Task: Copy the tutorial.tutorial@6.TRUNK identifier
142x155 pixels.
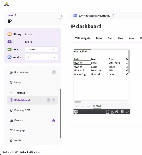Action: click(113, 16)
